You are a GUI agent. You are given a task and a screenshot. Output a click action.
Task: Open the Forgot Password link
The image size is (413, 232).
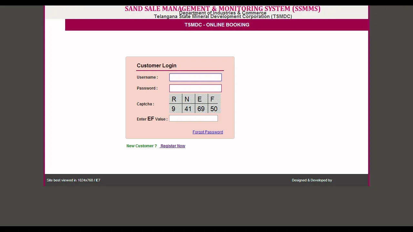pos(208,132)
